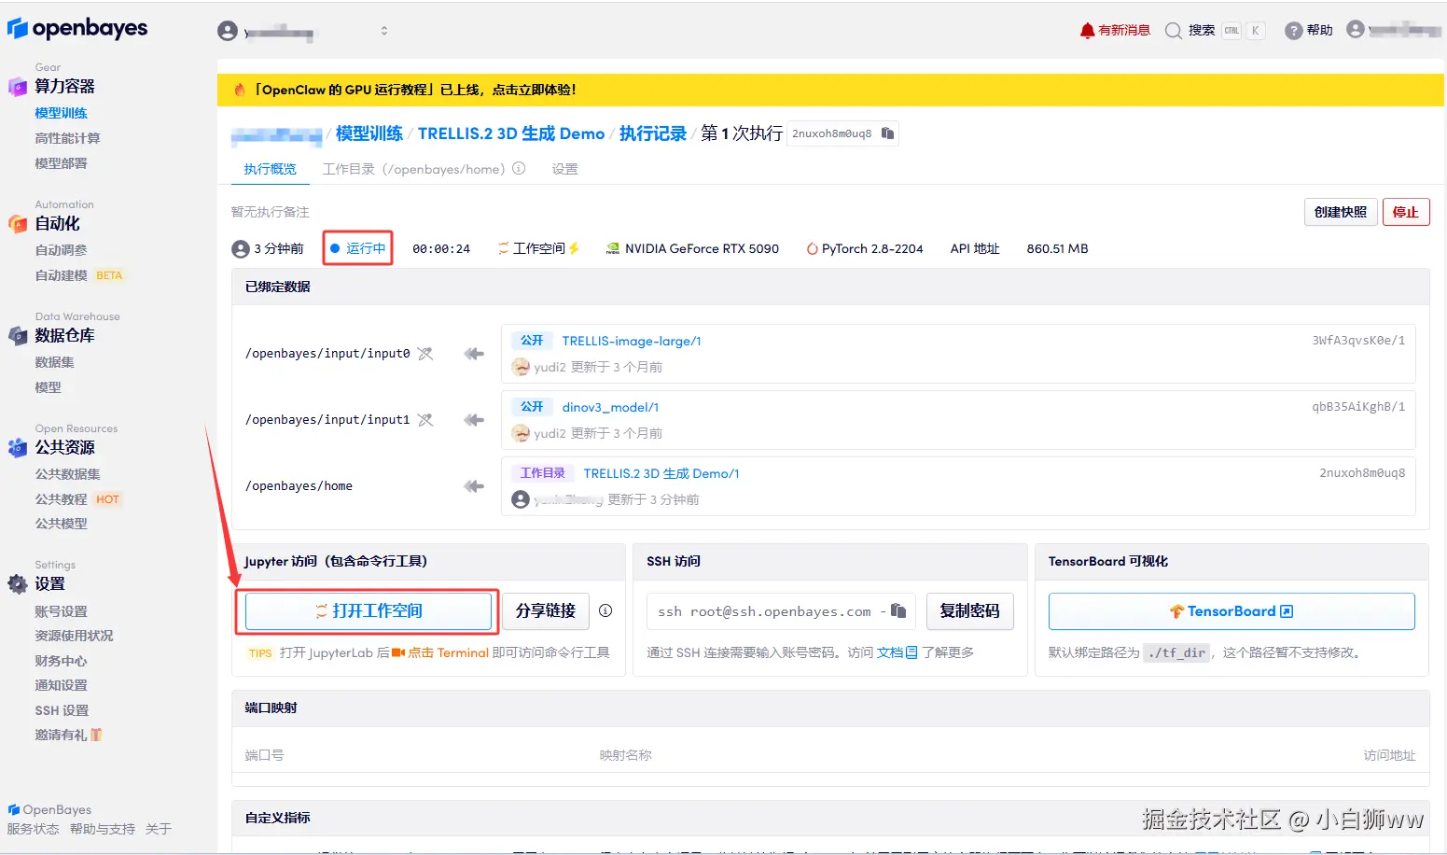Open 公共模型 in the sidebar
The height and width of the screenshot is (855, 1447).
pos(61,524)
